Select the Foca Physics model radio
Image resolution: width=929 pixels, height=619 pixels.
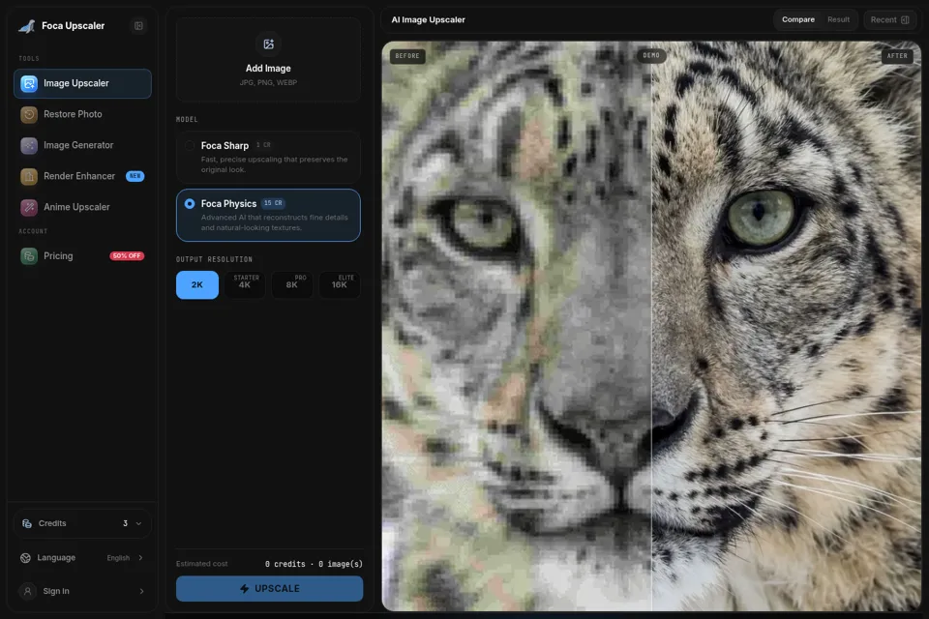[x=190, y=204]
